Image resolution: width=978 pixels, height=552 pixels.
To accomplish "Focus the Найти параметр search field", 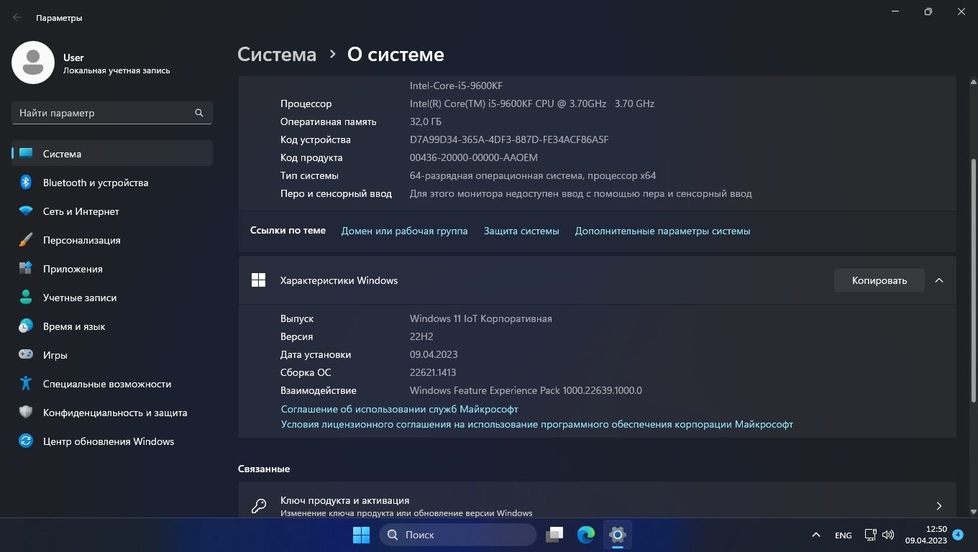I will tap(112, 113).
